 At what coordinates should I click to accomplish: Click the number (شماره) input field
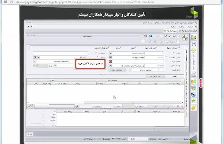61,53
